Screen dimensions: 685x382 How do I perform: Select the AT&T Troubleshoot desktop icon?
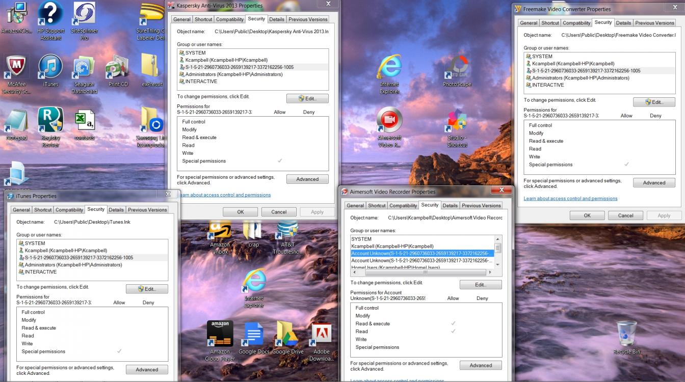(x=287, y=238)
